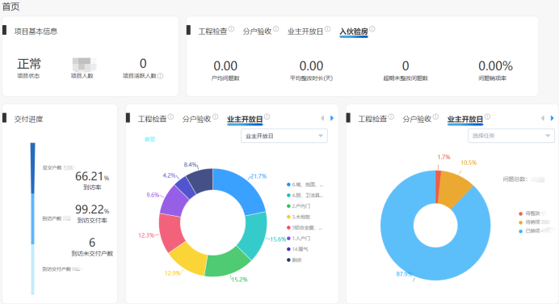Toggle legend item 剩余
Screen dimensions: 559x304
pyautogui.click(x=295, y=260)
